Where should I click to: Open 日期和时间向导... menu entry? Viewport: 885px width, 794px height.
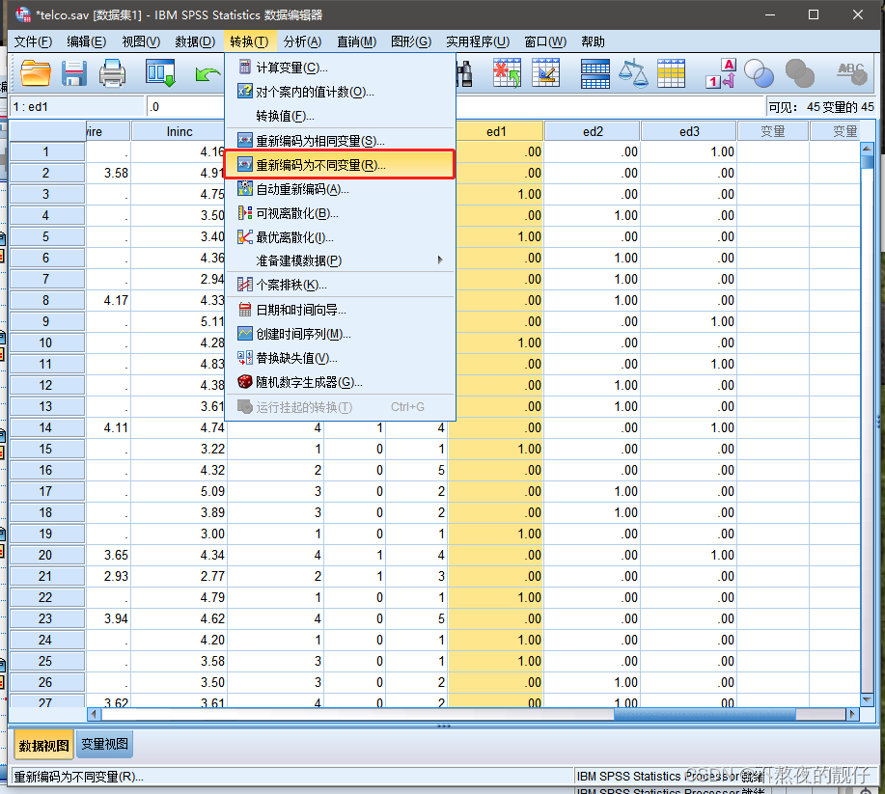[340, 310]
